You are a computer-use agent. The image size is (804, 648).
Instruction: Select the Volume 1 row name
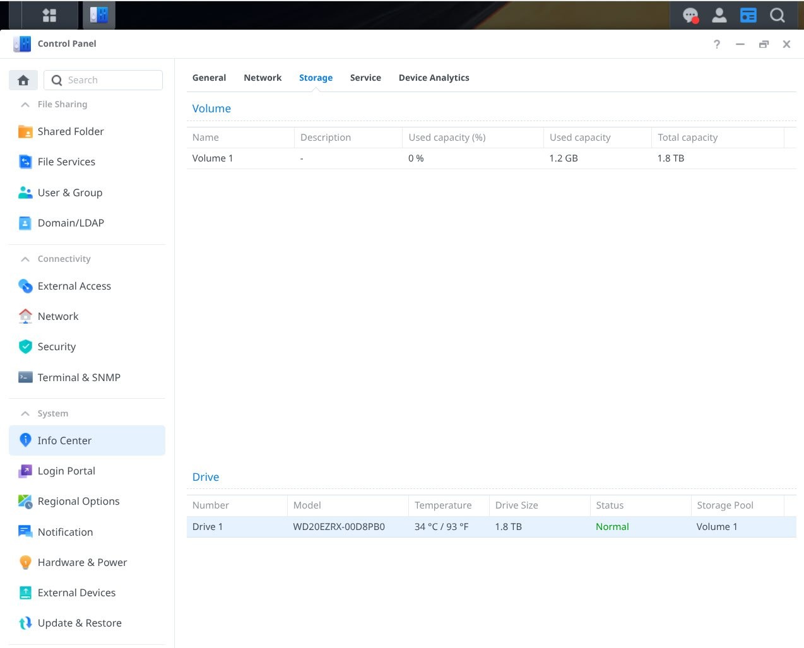click(213, 158)
